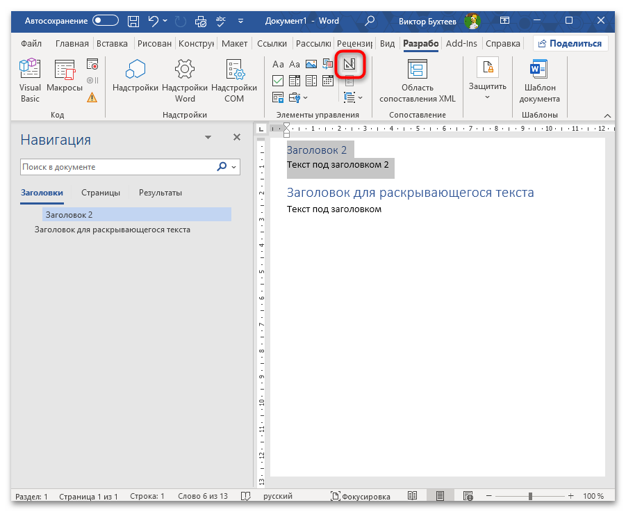
Task: Open Word Add-ins settings
Action: (185, 81)
